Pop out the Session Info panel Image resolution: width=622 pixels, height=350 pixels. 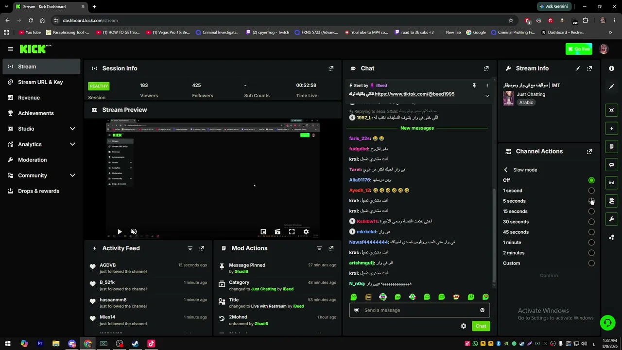coord(331,69)
